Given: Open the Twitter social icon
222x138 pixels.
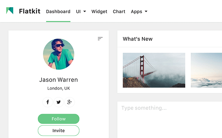Looking at the screenshot, I should click(x=59, y=102).
